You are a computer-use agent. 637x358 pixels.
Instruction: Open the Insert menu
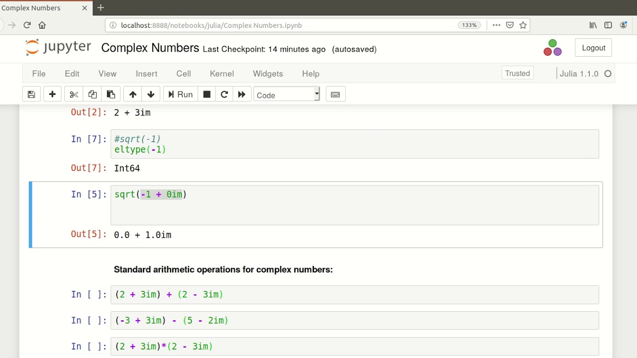point(146,74)
